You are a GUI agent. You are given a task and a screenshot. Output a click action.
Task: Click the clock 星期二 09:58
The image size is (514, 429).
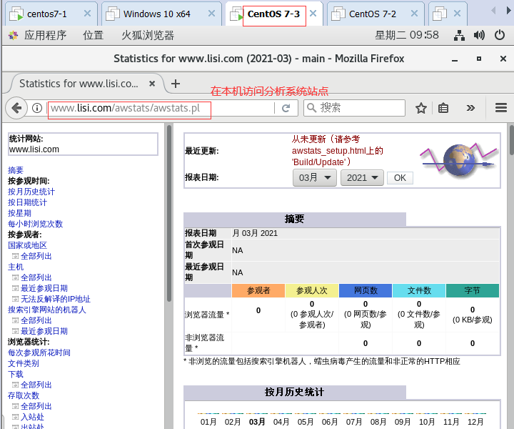tap(407, 35)
